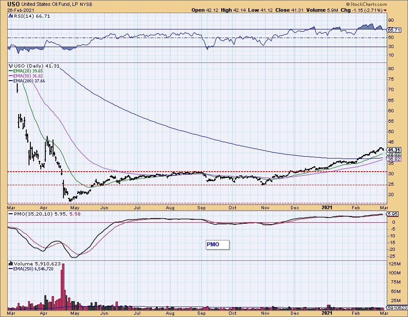Viewport: 408px width, 317px height.
Task: Click the 5.95 PMO axis value tag
Action: point(393,214)
